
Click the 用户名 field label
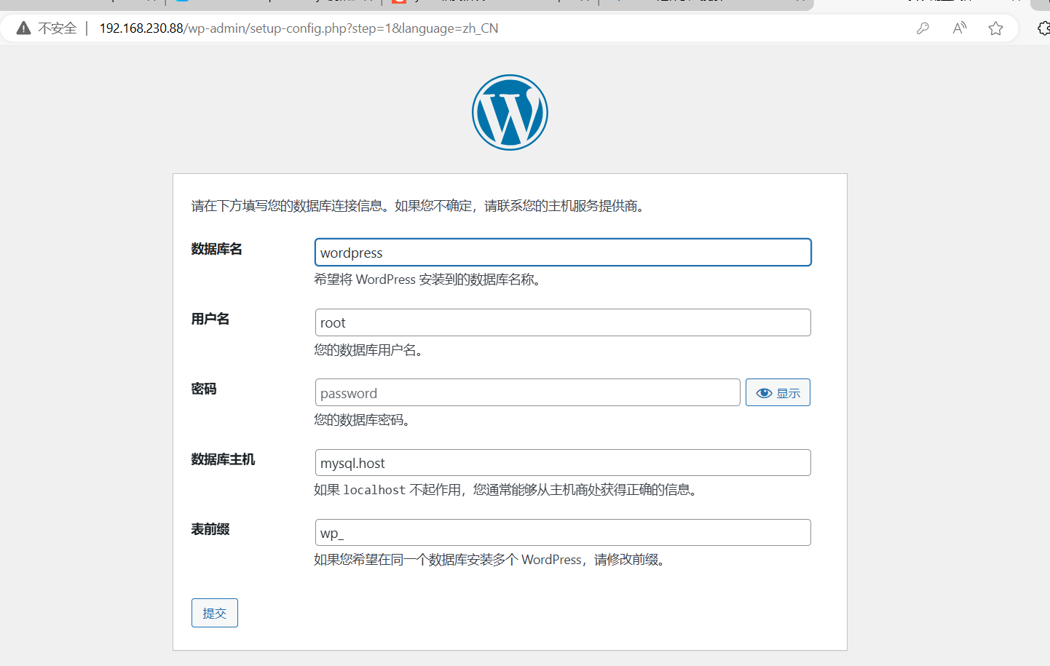[x=210, y=319]
